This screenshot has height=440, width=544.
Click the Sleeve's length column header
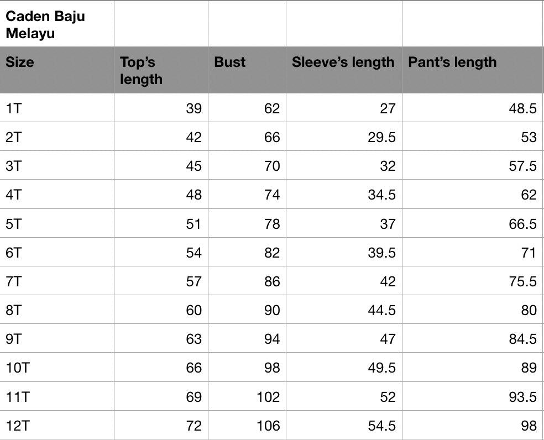(343, 62)
